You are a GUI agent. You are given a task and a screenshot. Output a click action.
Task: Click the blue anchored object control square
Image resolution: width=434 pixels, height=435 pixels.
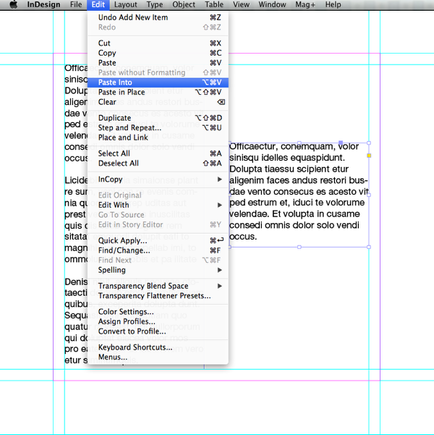[341, 143]
